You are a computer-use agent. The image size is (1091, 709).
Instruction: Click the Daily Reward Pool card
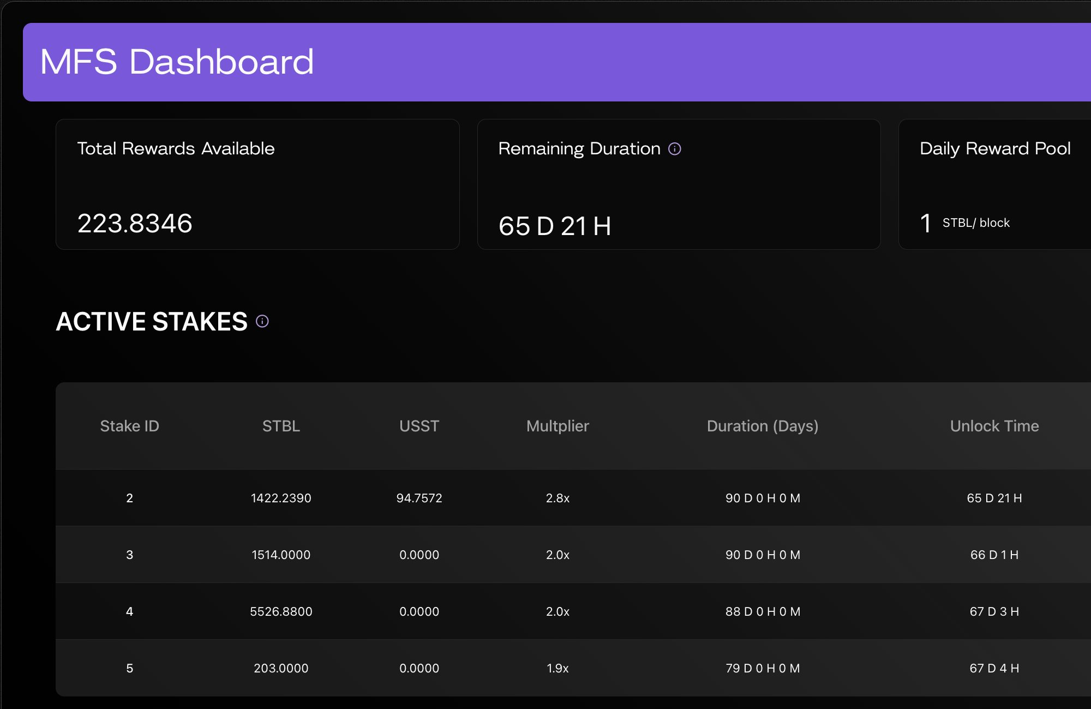pos(994,184)
